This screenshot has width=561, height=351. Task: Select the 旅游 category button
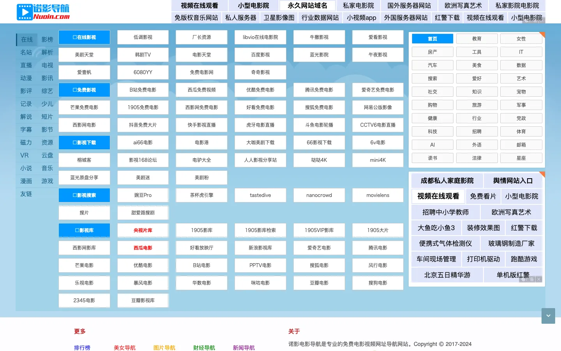(477, 105)
